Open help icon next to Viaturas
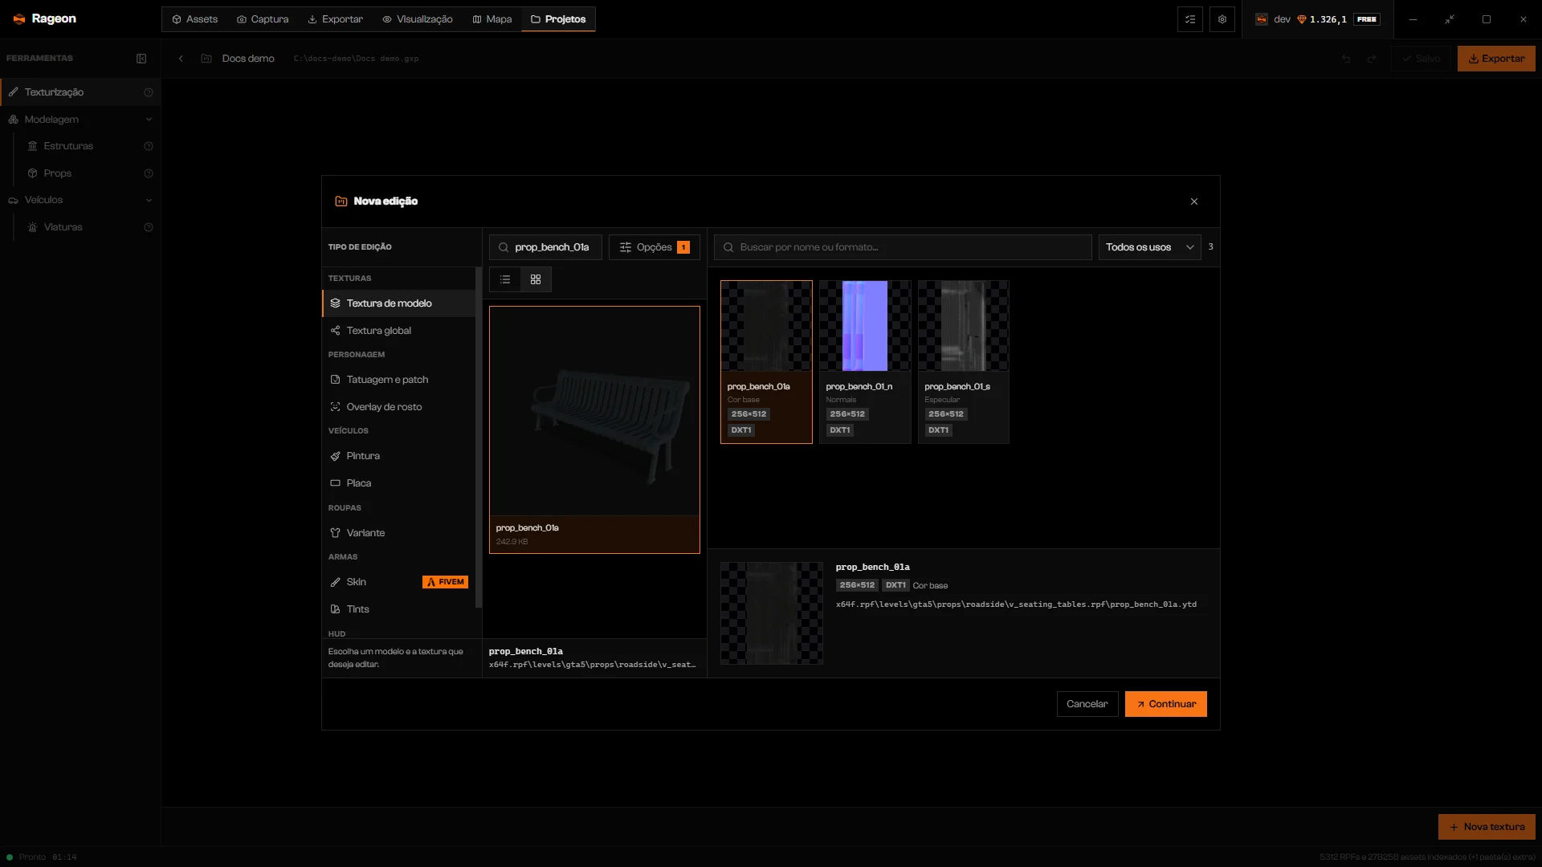The width and height of the screenshot is (1542, 867). pos(149,227)
